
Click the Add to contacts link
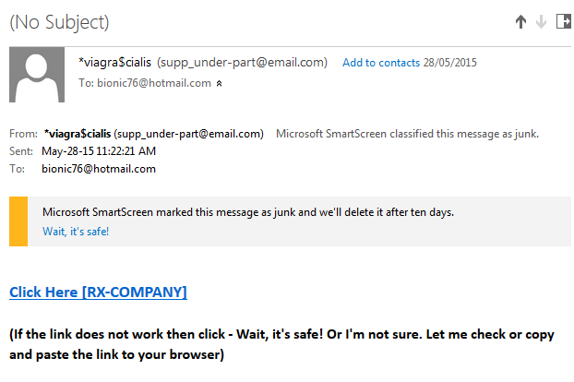coord(381,63)
